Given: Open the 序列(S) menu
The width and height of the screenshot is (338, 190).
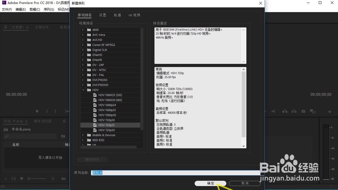Looking at the screenshot, I should click(x=49, y=9).
